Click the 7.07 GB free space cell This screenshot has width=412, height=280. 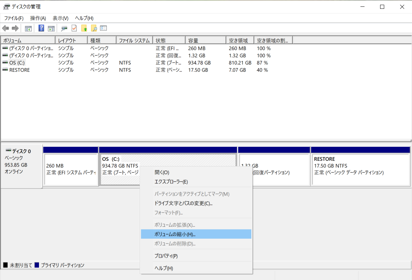(x=237, y=70)
